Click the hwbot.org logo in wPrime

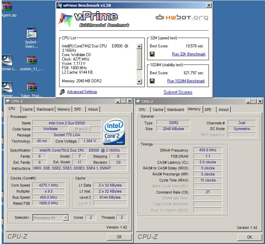[x=182, y=17]
